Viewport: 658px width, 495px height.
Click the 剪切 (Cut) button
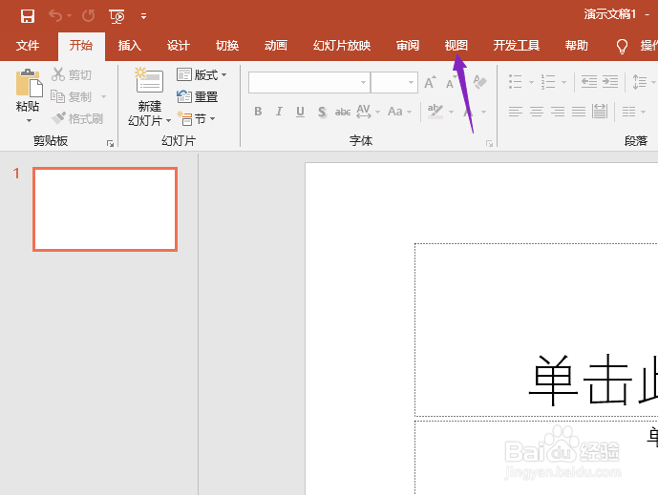(72, 74)
